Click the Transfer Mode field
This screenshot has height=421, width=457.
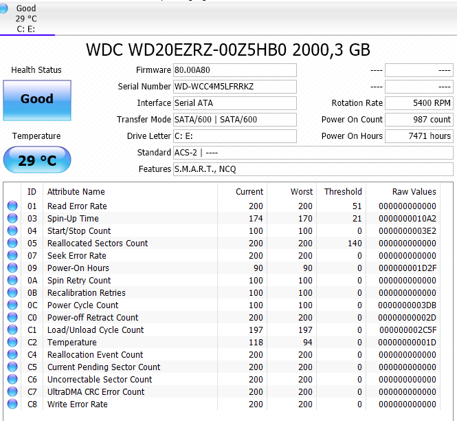click(x=235, y=120)
